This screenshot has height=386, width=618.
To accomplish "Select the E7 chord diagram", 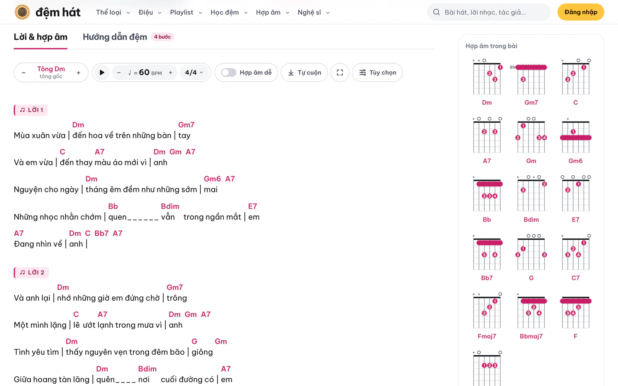I will (x=576, y=199).
